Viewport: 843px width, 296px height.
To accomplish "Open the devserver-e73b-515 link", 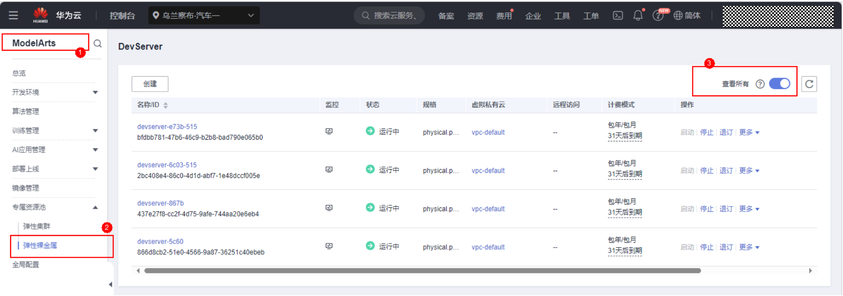I will pos(167,126).
